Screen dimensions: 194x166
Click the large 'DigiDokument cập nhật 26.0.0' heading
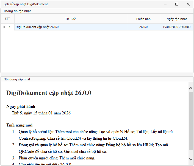(49, 93)
